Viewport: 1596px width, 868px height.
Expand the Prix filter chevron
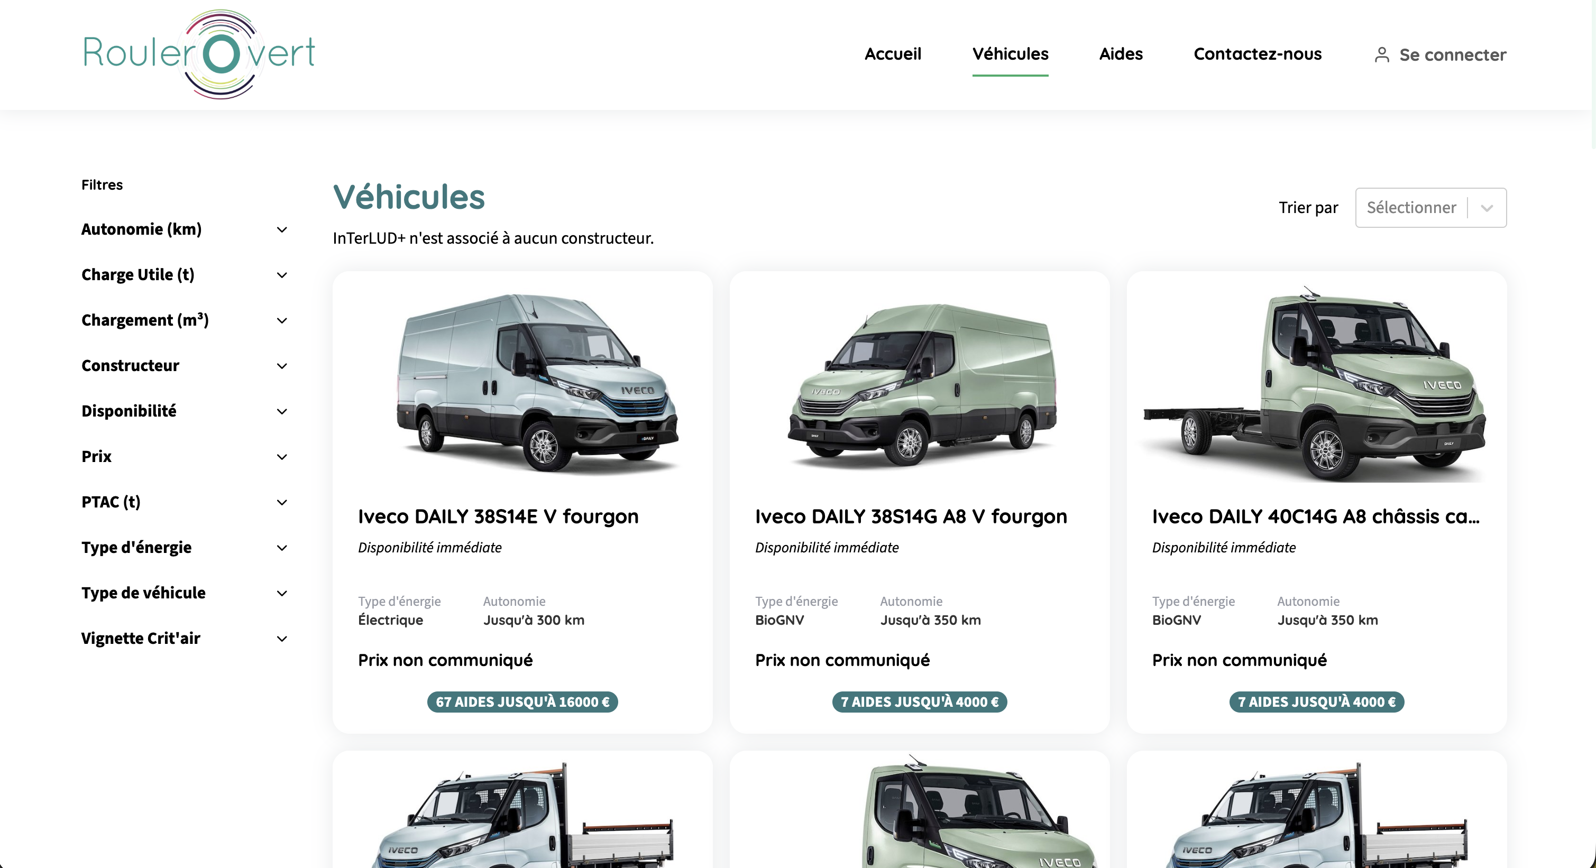pyautogui.click(x=281, y=457)
